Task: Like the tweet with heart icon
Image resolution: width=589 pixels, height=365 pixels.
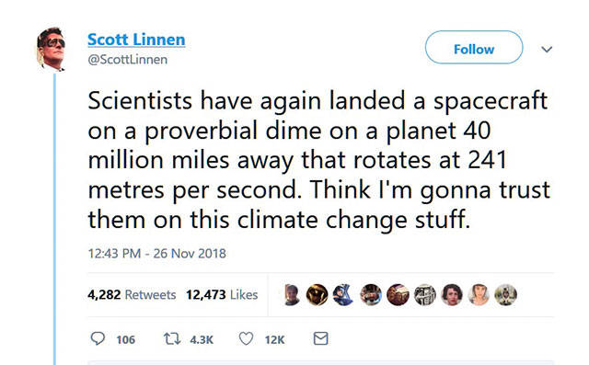Action: [x=246, y=338]
